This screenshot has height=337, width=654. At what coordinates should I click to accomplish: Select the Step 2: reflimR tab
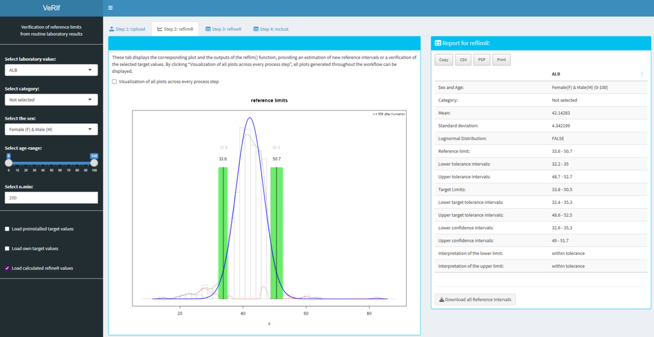[x=175, y=29]
